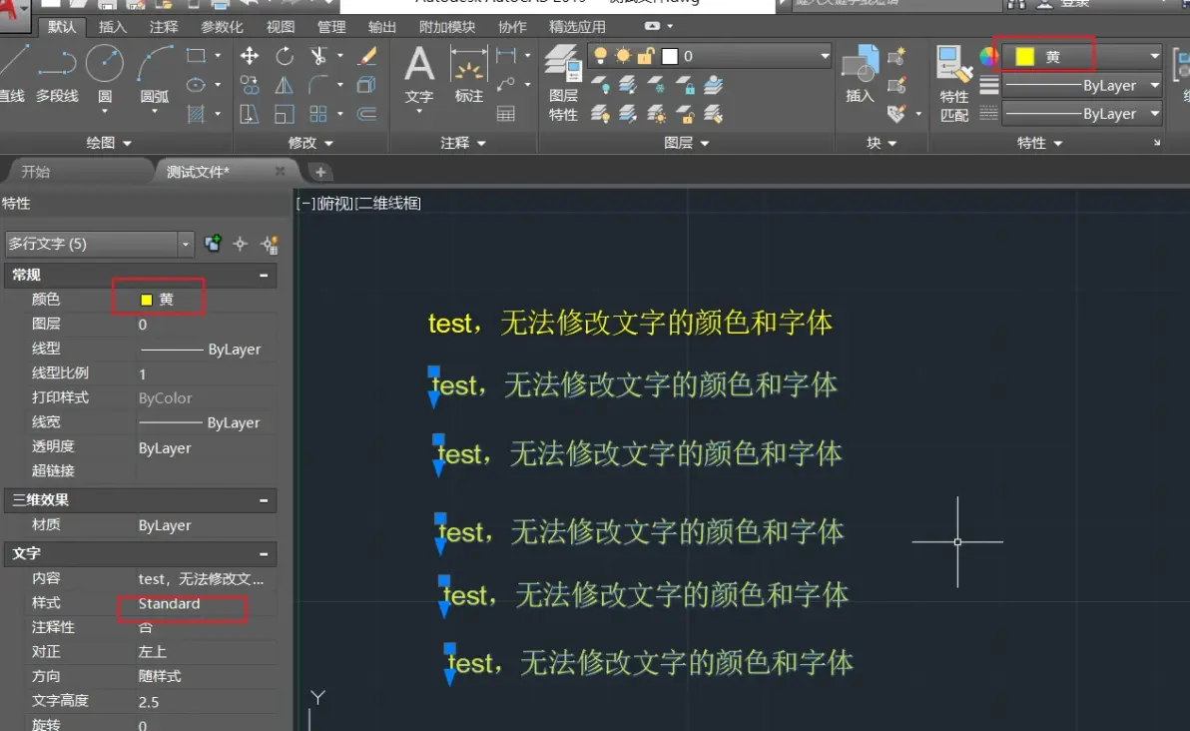
Task: Expand the 修改 panel title
Action: (x=310, y=143)
